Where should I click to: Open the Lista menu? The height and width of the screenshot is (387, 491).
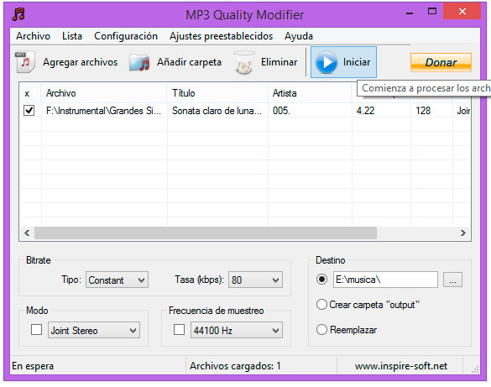(x=72, y=36)
